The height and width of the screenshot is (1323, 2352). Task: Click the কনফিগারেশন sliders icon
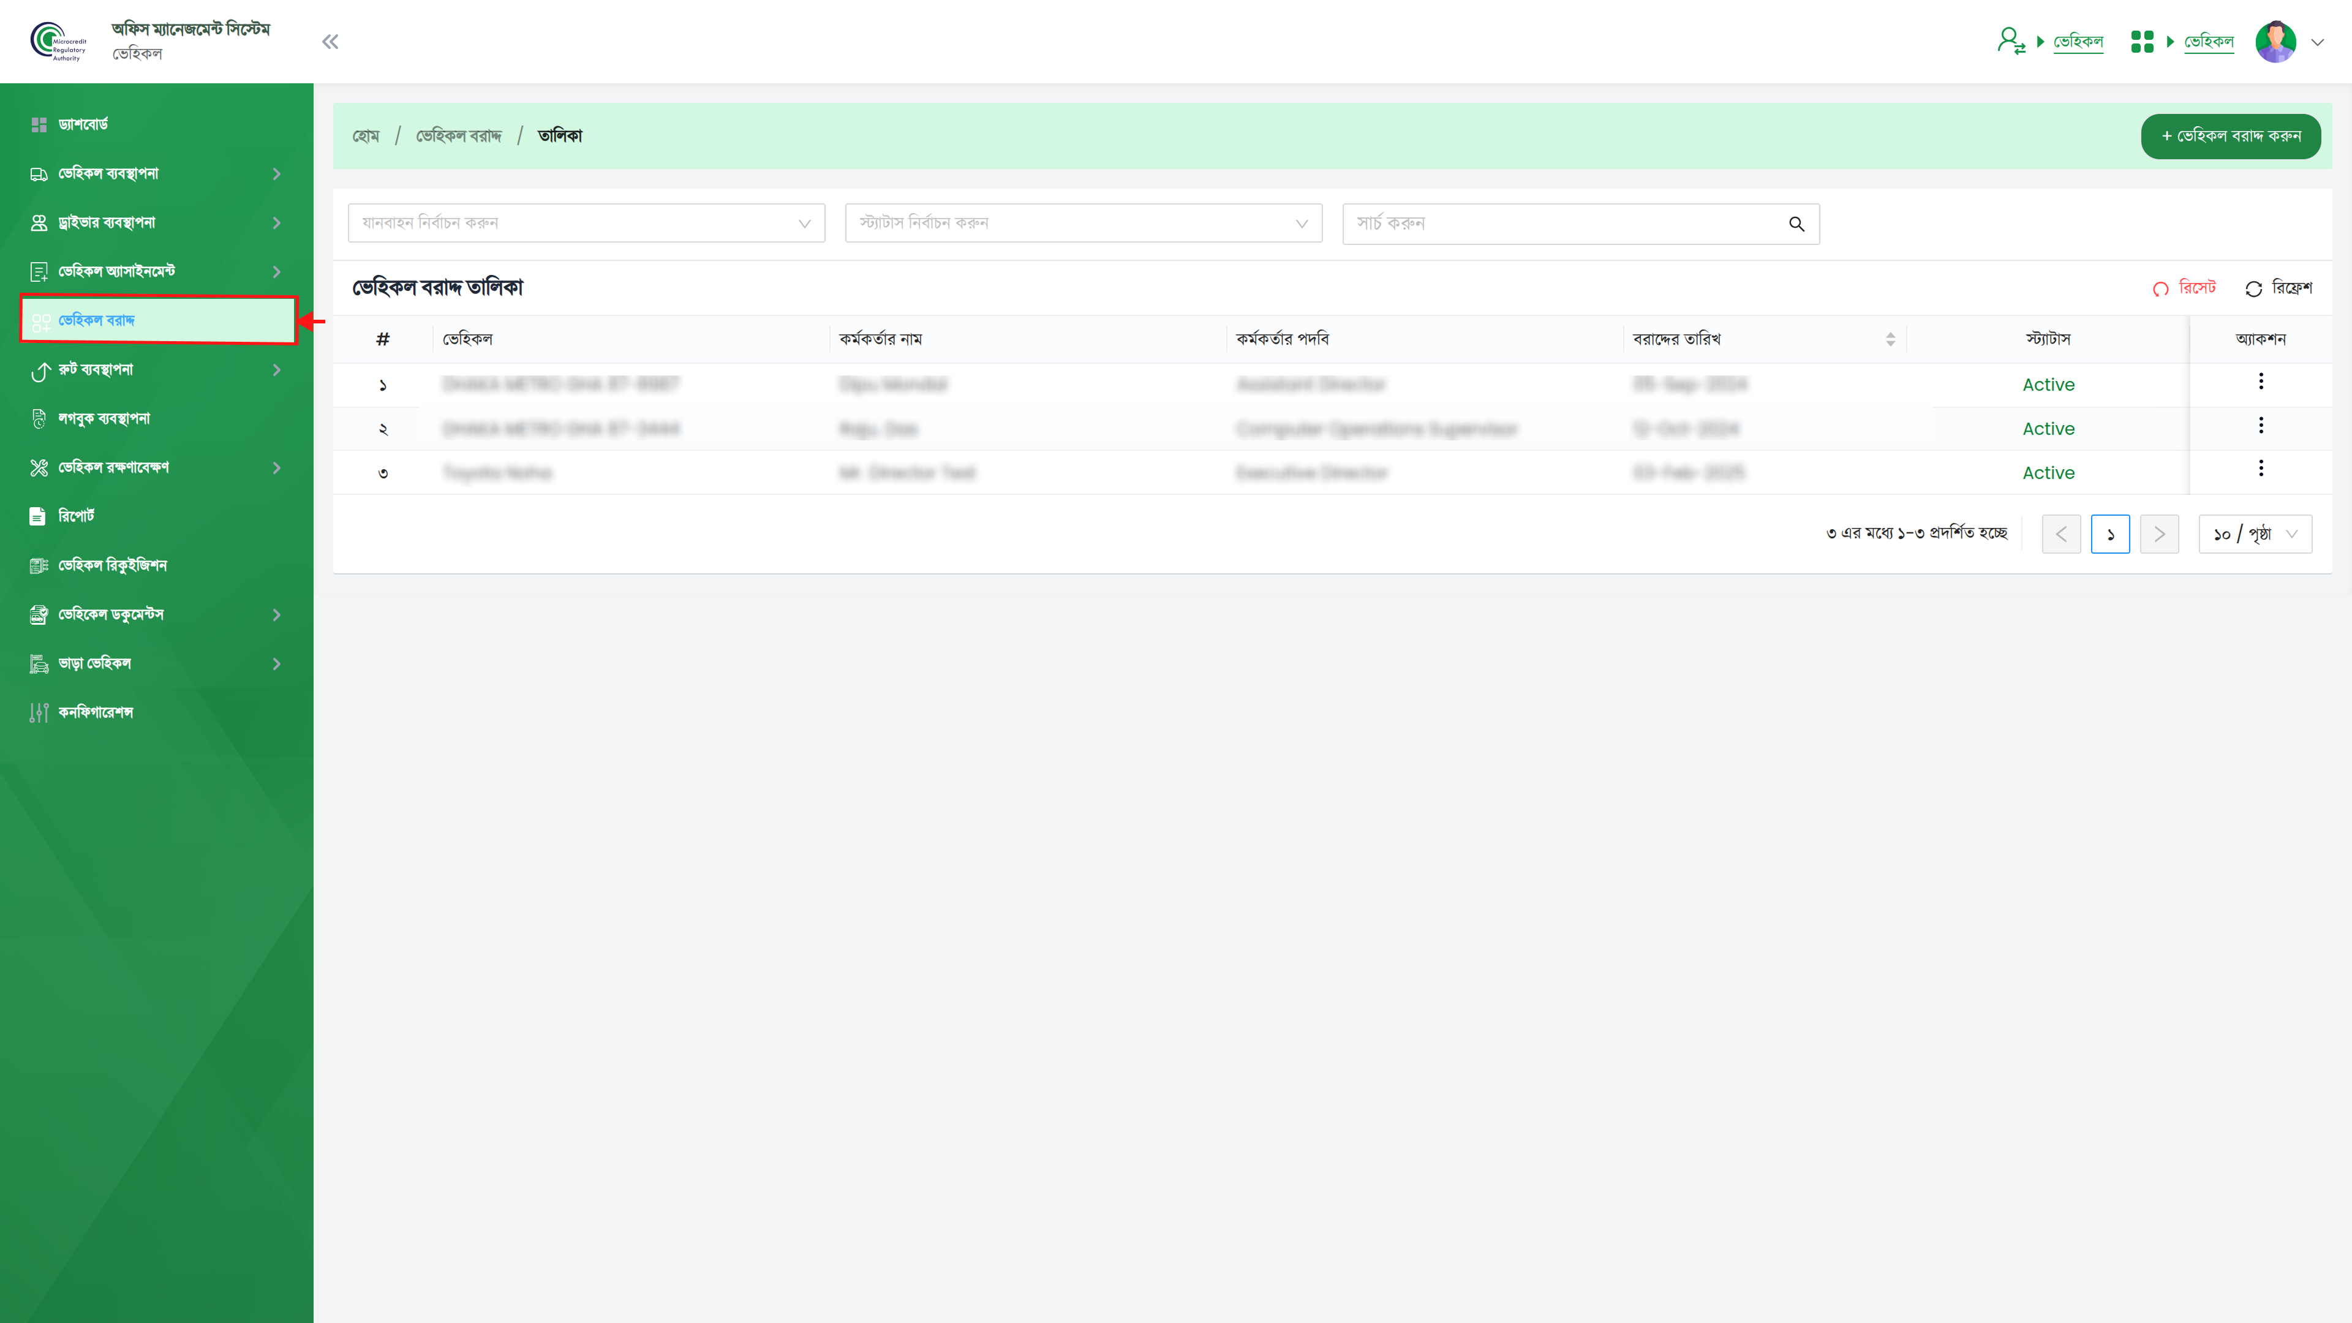39,713
